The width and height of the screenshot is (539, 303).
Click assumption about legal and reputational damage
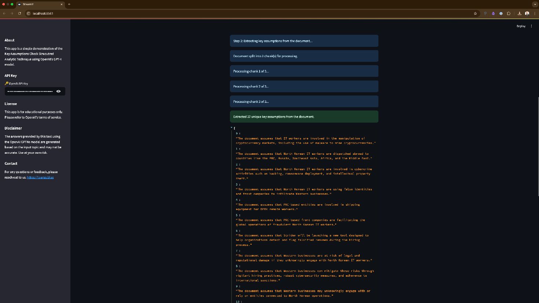pyautogui.click(x=304, y=258)
